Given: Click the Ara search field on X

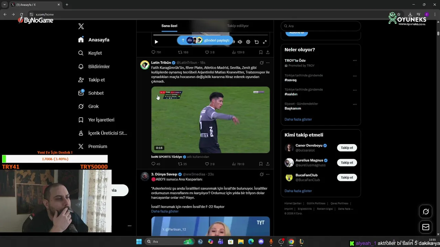Looking at the screenshot, I should pyautogui.click(x=321, y=26).
